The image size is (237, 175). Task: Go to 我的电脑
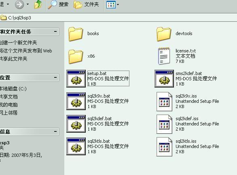9,105
